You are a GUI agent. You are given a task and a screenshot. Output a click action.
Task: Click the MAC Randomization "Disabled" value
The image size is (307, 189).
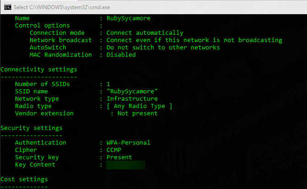(x=121, y=55)
